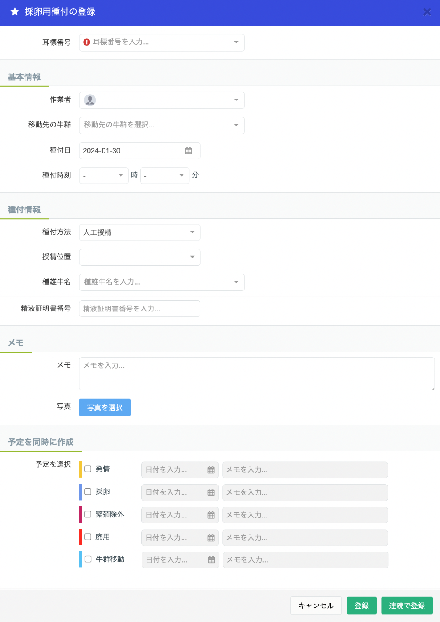Screen dimensions: 440x622
Task: Click the 牛群移動 memo input field
Action: (305, 560)
